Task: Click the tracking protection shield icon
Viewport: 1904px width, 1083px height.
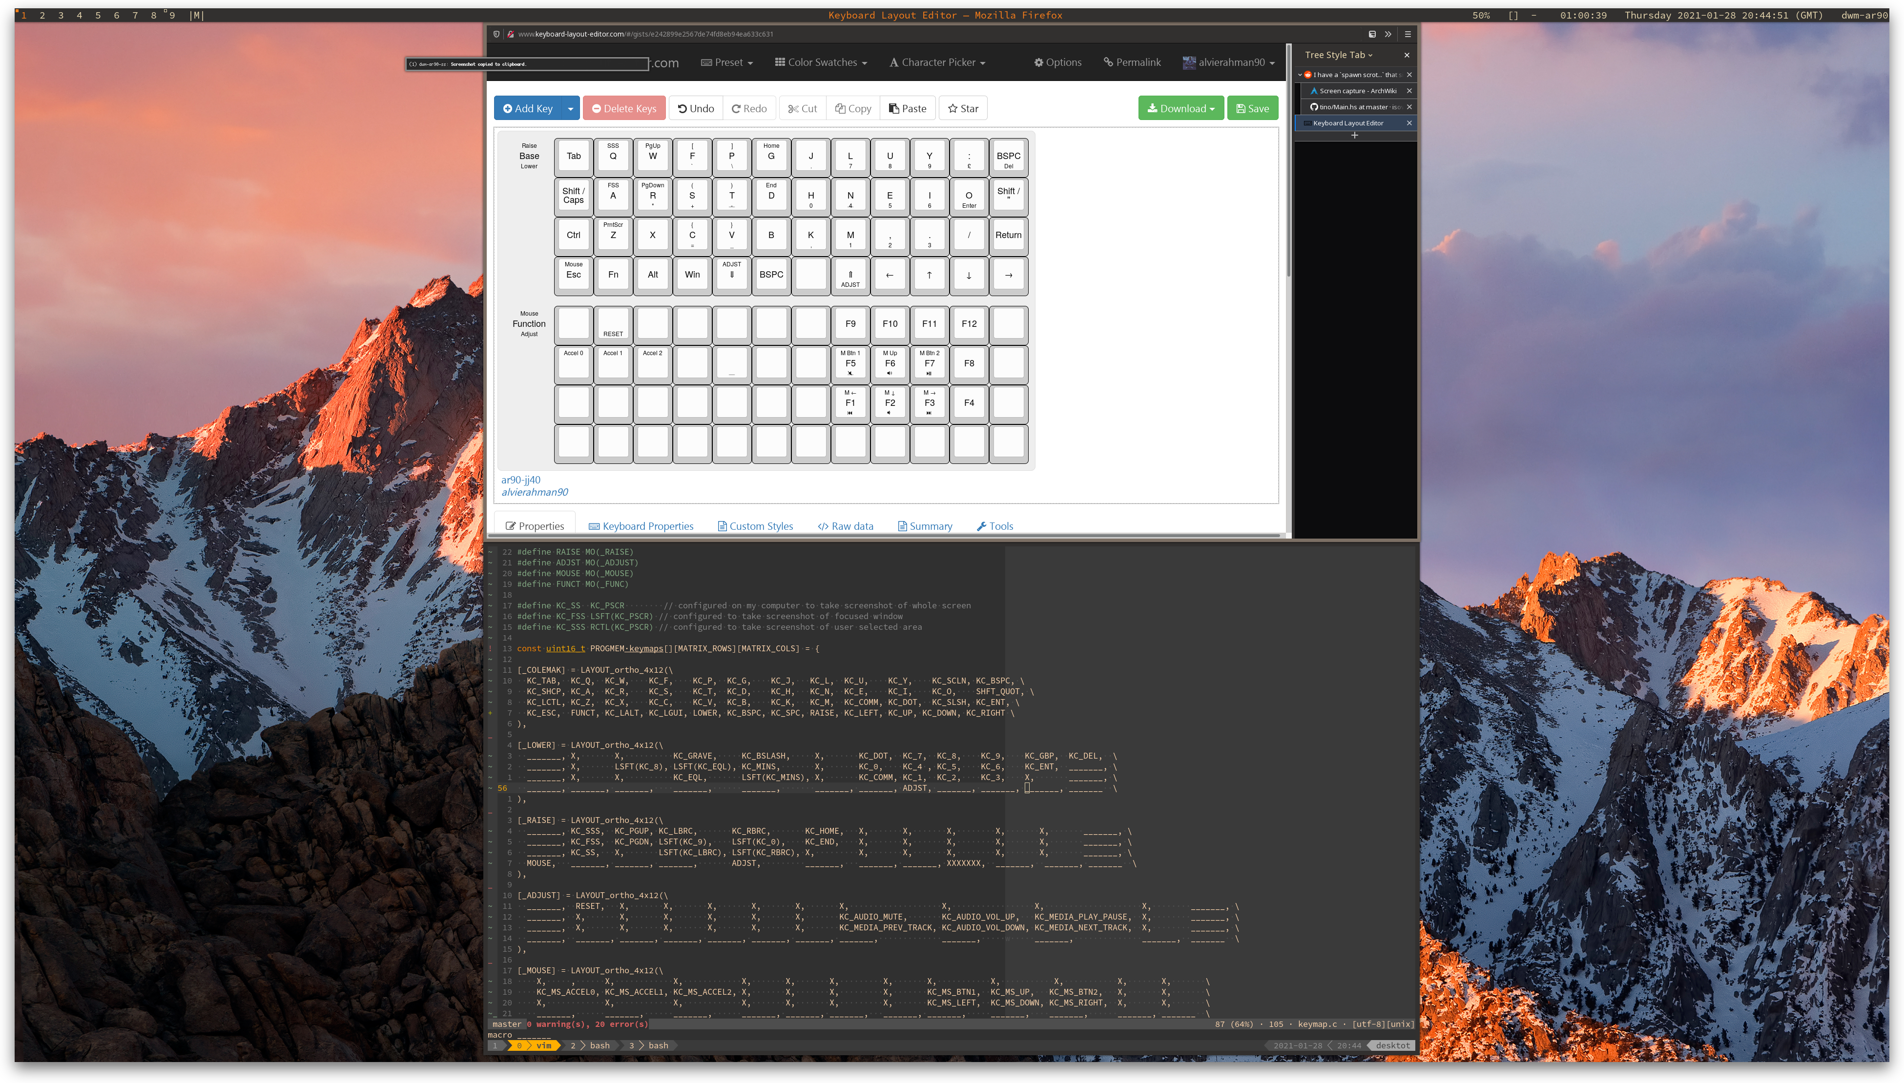Action: coord(497,34)
